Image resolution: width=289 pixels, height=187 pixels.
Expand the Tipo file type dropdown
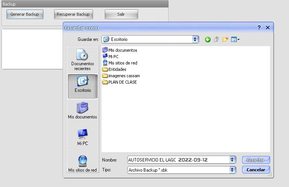pyautogui.click(x=233, y=170)
